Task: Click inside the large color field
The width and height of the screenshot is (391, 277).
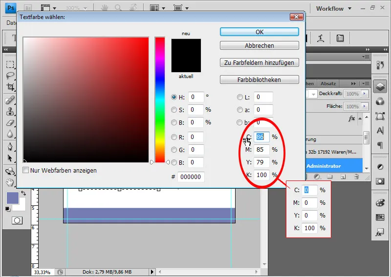Action: pos(86,99)
